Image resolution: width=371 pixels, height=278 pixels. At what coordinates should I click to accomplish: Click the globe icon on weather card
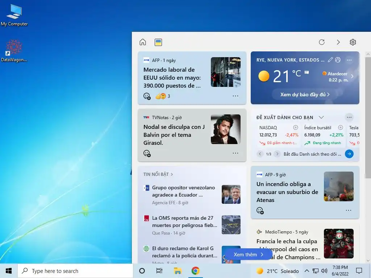(x=338, y=60)
